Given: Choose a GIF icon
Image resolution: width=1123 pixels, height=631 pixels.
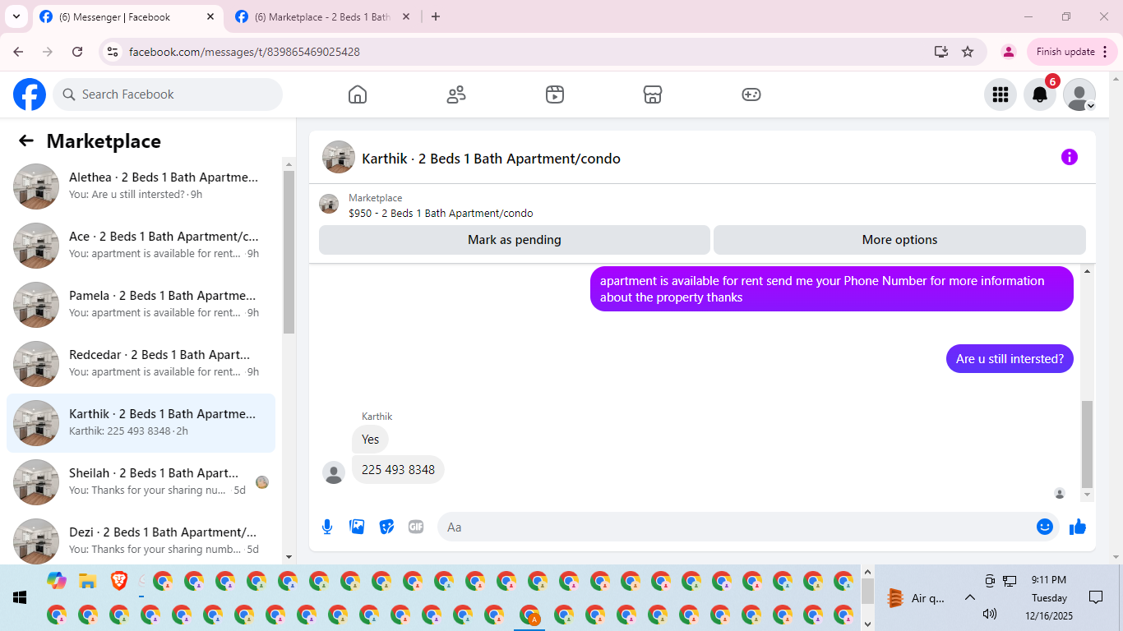Looking at the screenshot, I should tap(416, 527).
